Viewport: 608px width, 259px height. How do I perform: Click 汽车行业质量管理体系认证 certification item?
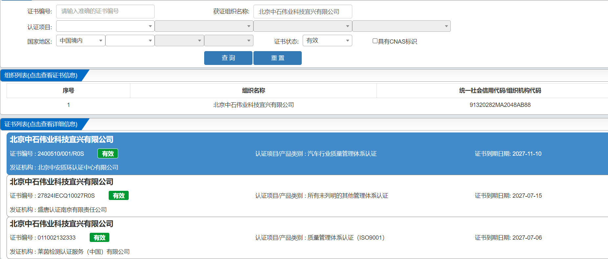[x=342, y=154]
